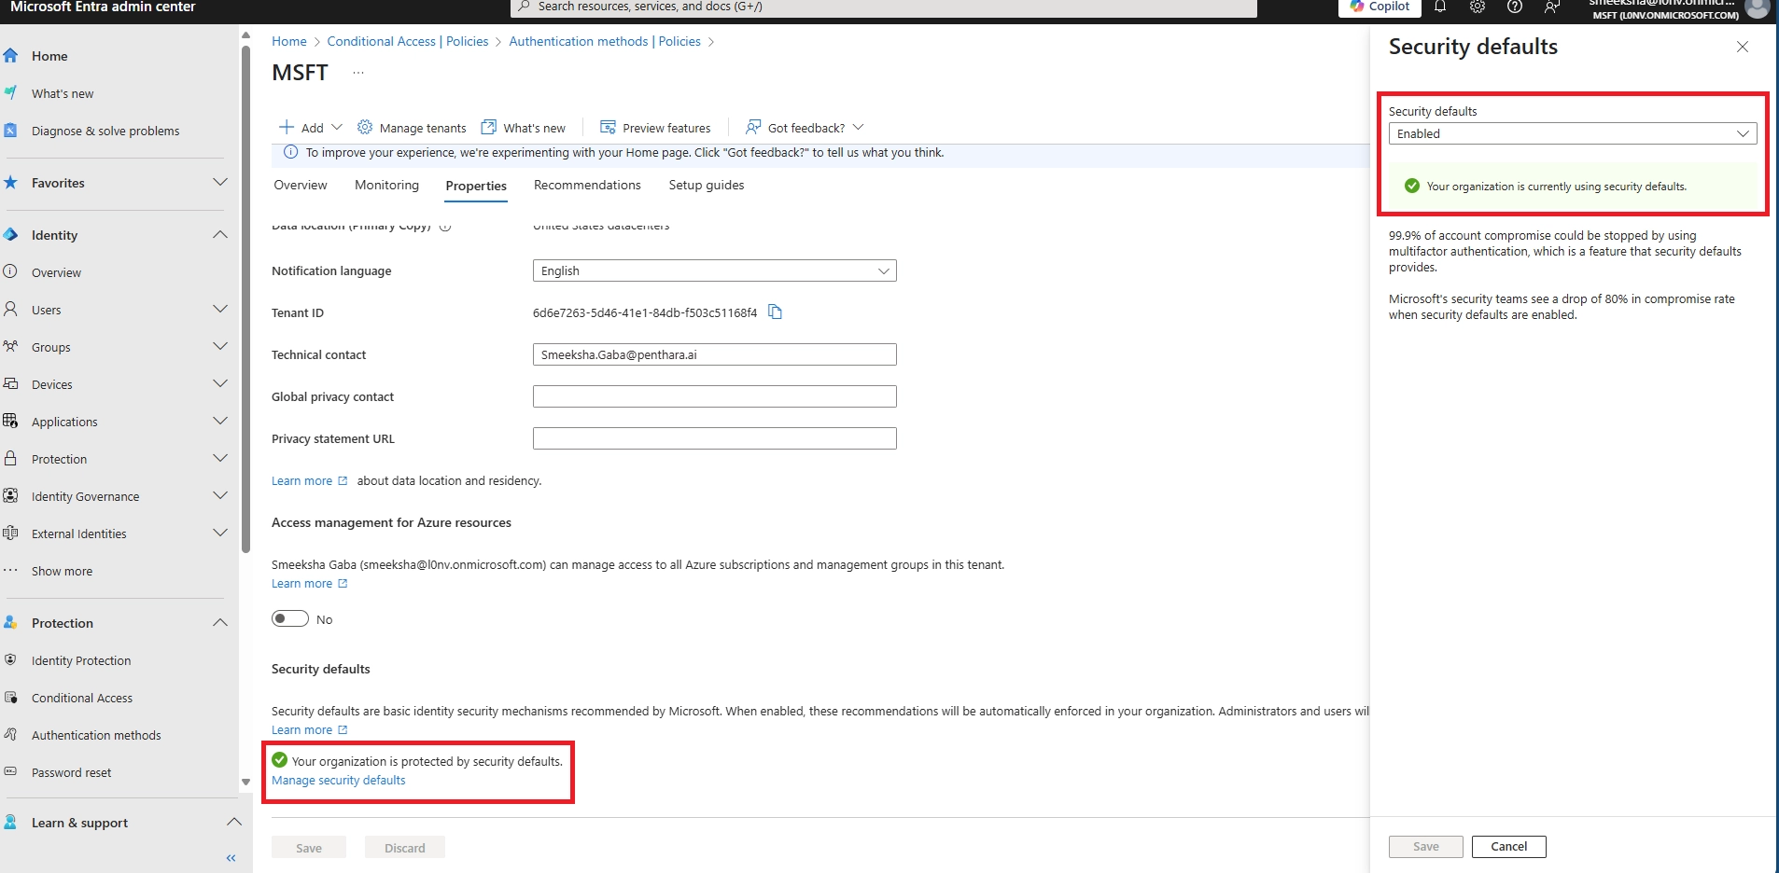Collapse the left navigation pane
1779x873 pixels.
coord(231,857)
